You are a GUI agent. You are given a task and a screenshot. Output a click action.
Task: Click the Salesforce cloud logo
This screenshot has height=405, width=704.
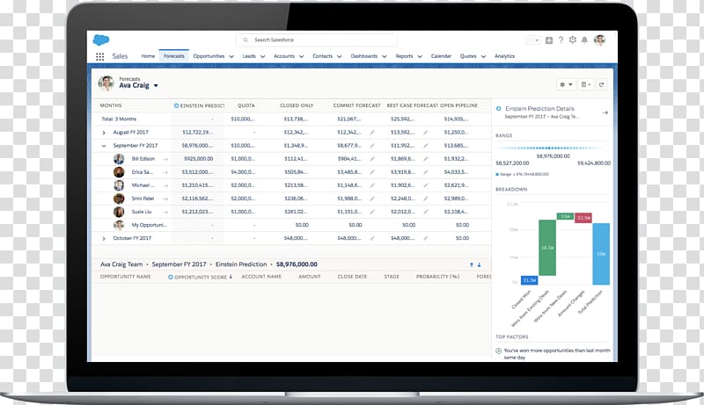pyautogui.click(x=101, y=40)
